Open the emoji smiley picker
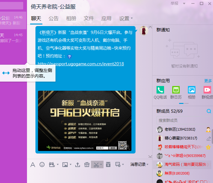The image size is (213, 183). tap(42, 164)
